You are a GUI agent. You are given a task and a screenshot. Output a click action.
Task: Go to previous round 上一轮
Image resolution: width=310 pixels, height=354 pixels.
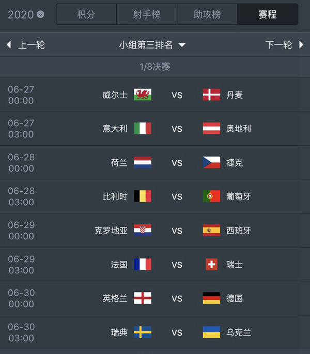(26, 45)
